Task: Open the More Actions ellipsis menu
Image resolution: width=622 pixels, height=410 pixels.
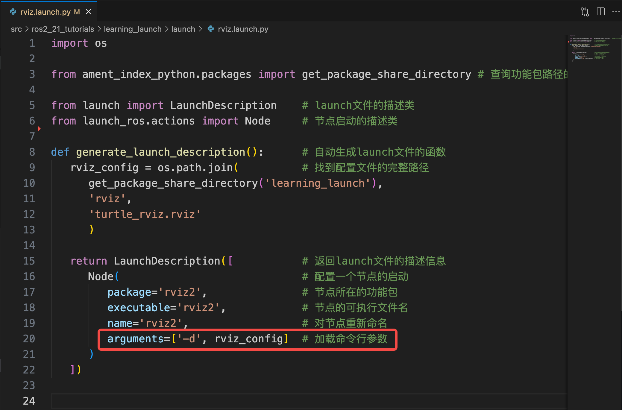Action: [x=616, y=12]
